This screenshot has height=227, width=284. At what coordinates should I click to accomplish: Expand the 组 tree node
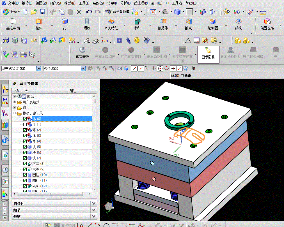point(15,107)
